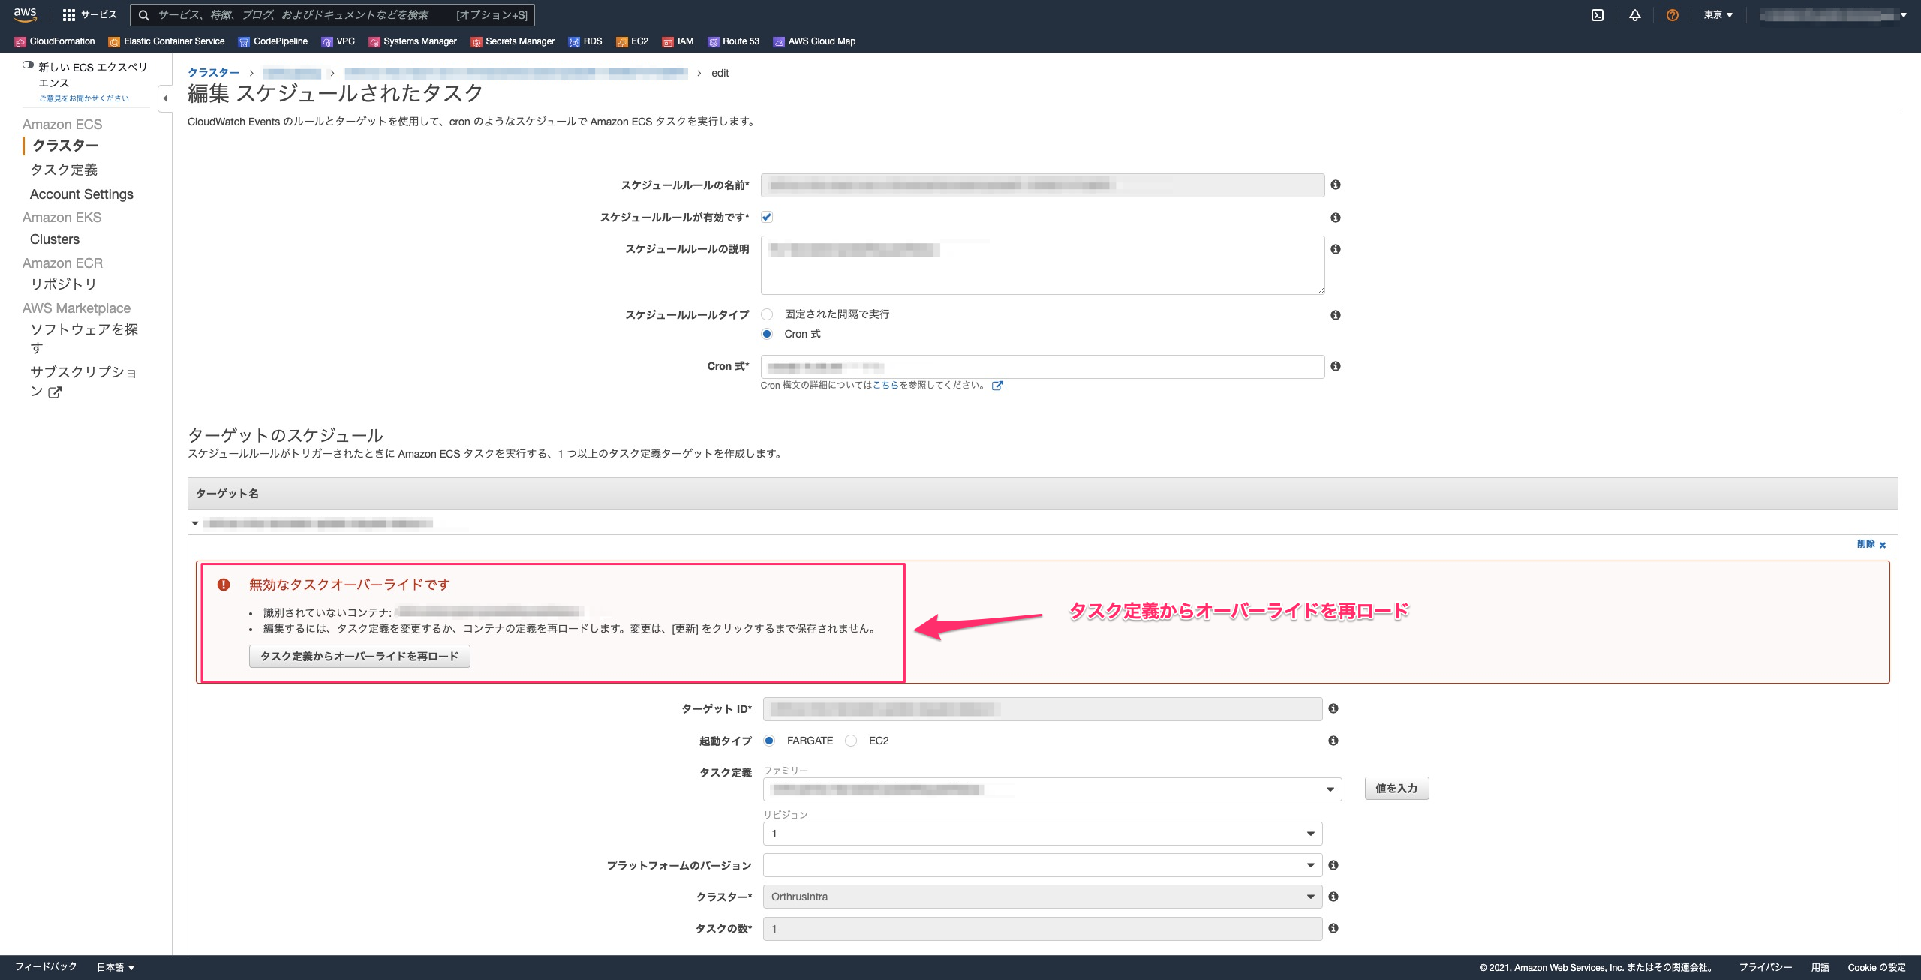The image size is (1921, 980).
Task: Open the Tokyo region selector
Action: click(1718, 15)
